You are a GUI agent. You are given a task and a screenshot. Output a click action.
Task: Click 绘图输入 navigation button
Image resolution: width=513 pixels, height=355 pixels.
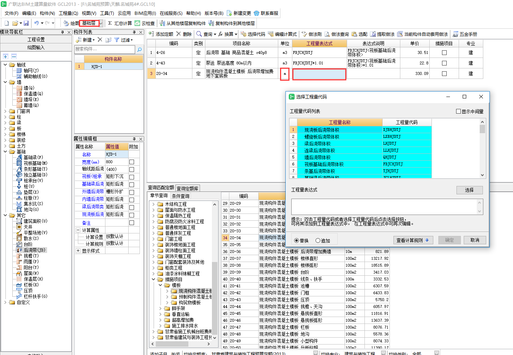(36, 47)
